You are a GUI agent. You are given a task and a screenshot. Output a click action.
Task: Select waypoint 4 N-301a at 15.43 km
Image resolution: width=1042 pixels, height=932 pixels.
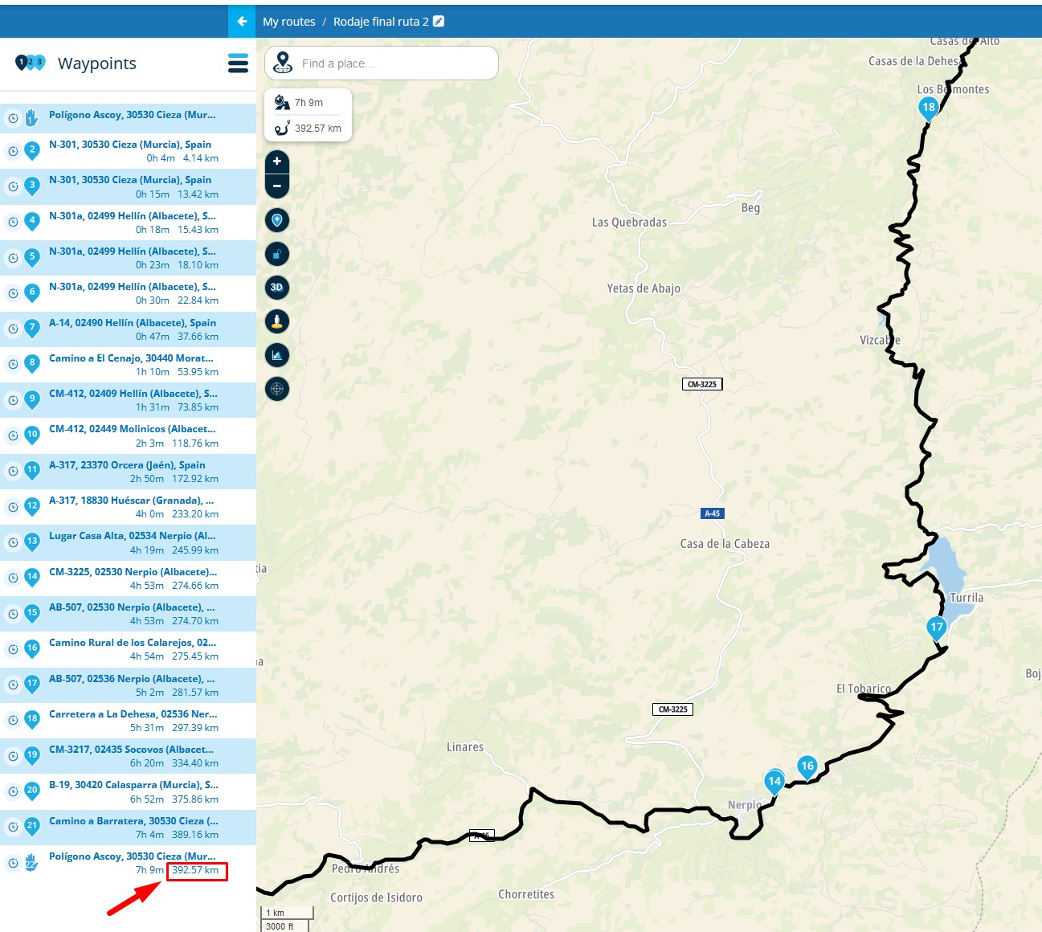[x=128, y=223]
